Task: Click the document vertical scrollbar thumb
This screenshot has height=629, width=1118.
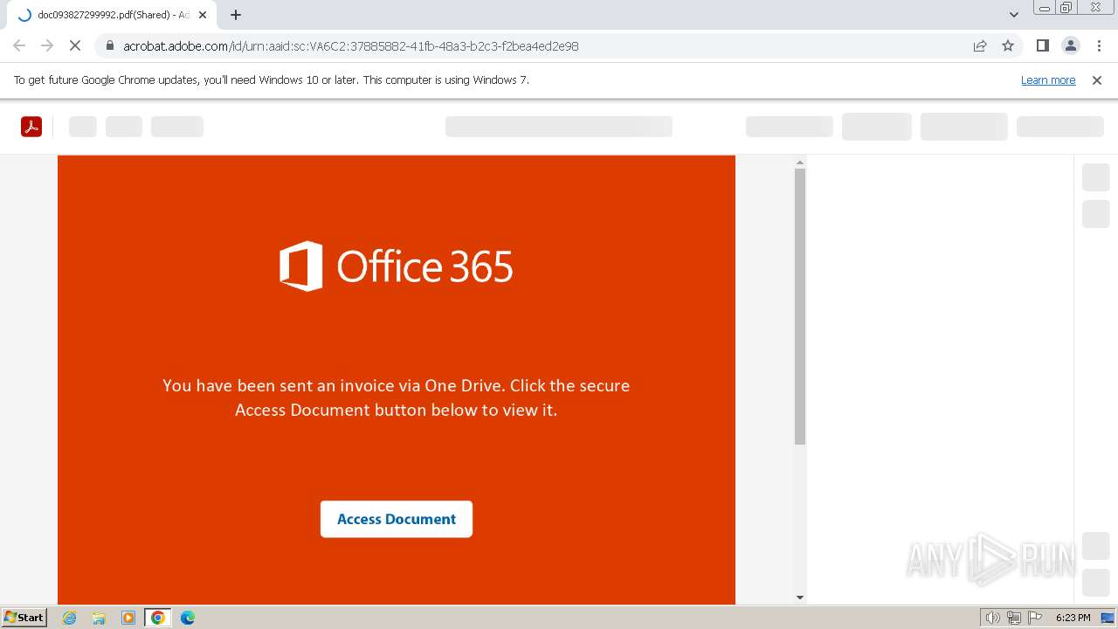Action: pos(799,306)
